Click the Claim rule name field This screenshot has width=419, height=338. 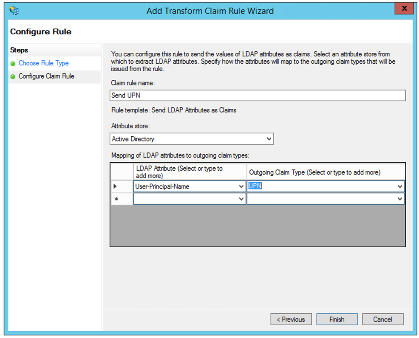258,95
